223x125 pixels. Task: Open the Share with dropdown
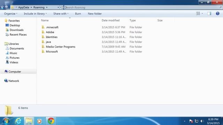61,14
